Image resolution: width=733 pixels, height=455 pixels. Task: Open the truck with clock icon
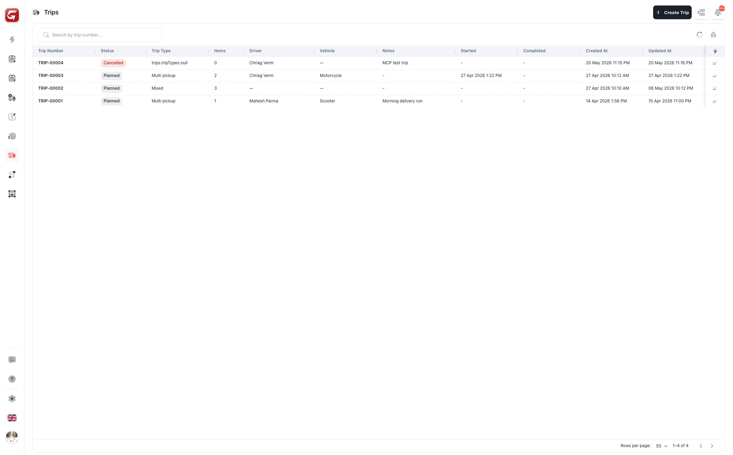click(12, 98)
